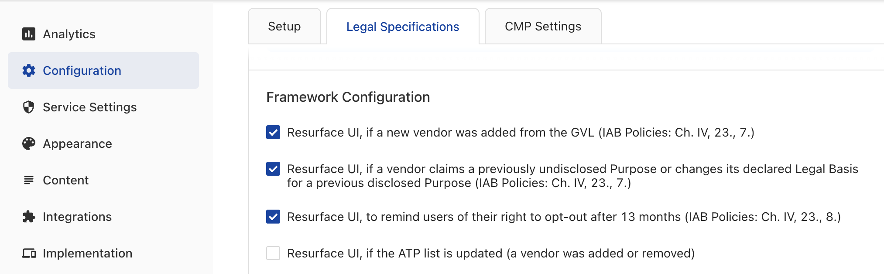Click the Analytics bar chart icon

point(29,34)
